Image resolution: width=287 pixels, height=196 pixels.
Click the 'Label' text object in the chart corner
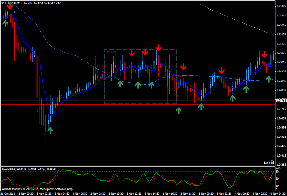point(269,163)
